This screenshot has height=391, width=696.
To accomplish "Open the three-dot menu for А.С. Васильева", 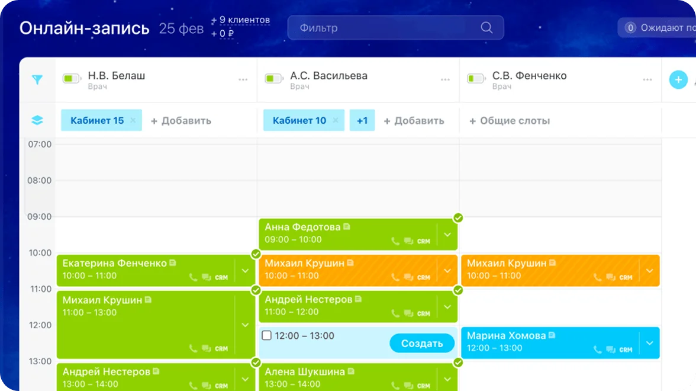I will 445,79.
